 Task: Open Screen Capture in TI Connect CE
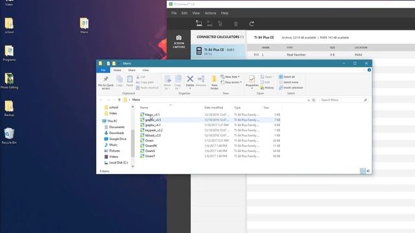179,41
